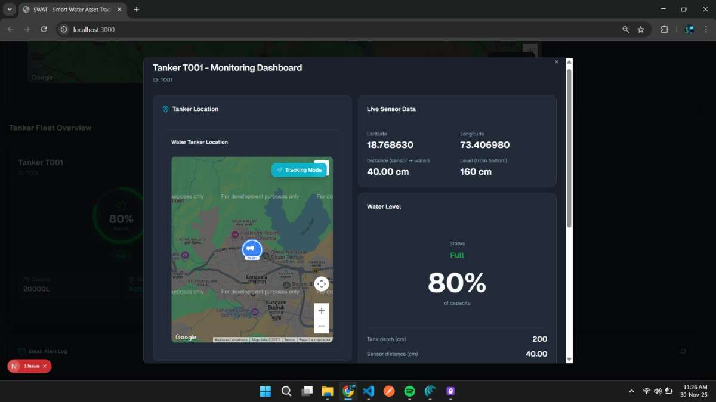Image resolution: width=716 pixels, height=402 pixels.
Task: Open the browser Extensions puzzle icon
Action: 664,29
